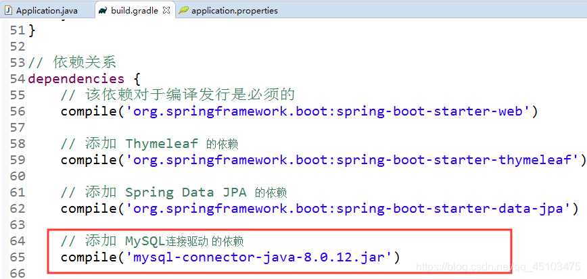Click the leaf icon on application.properties tab
This screenshot has height=279, width=587.
pyautogui.click(x=183, y=11)
